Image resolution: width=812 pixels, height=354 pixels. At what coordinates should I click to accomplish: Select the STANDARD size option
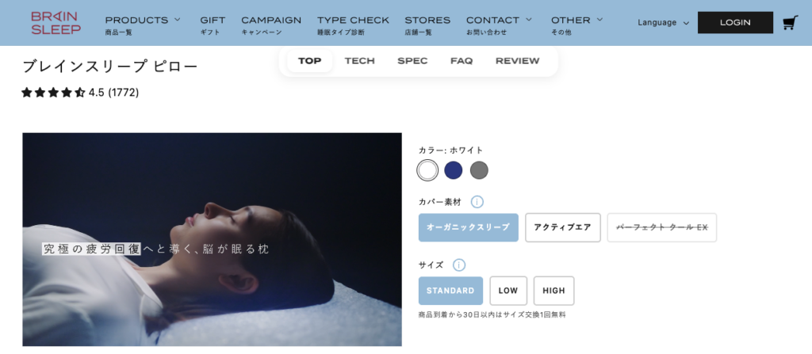pos(450,291)
